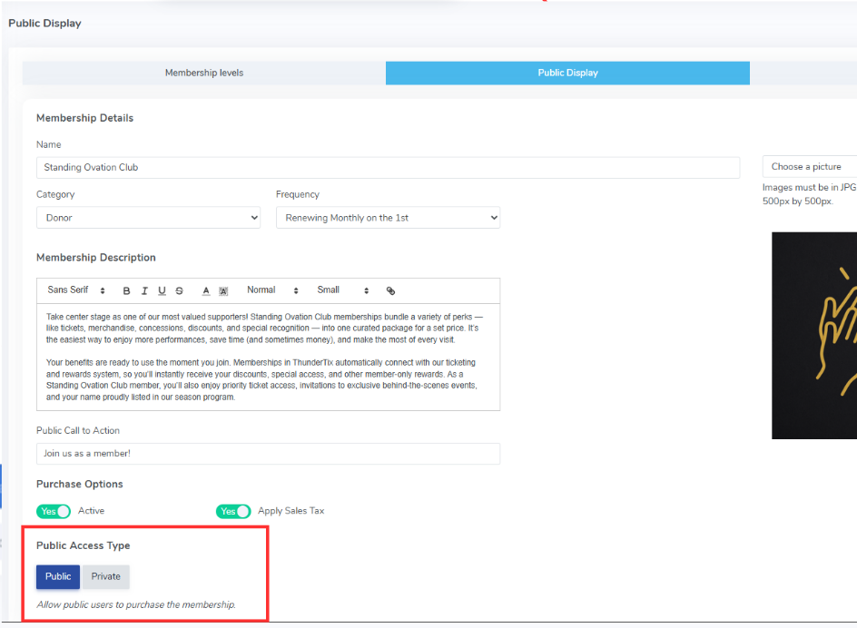Apply underline formatting in description editor
Image resolution: width=857 pixels, height=628 pixels.
click(x=162, y=290)
